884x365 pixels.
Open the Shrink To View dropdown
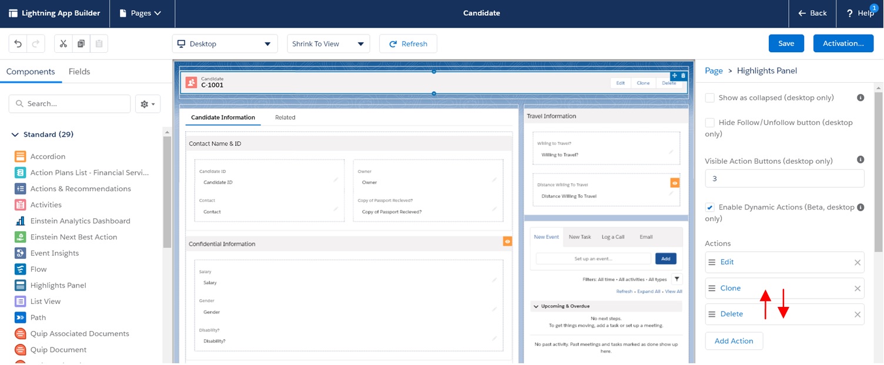pos(328,43)
